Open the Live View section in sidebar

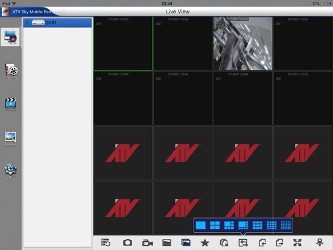tap(10, 37)
